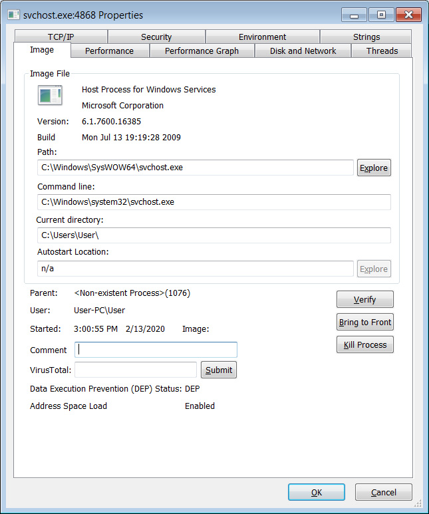The width and height of the screenshot is (429, 514).
Task: Dismiss the dialog with the Cancel button
Action: click(x=383, y=492)
